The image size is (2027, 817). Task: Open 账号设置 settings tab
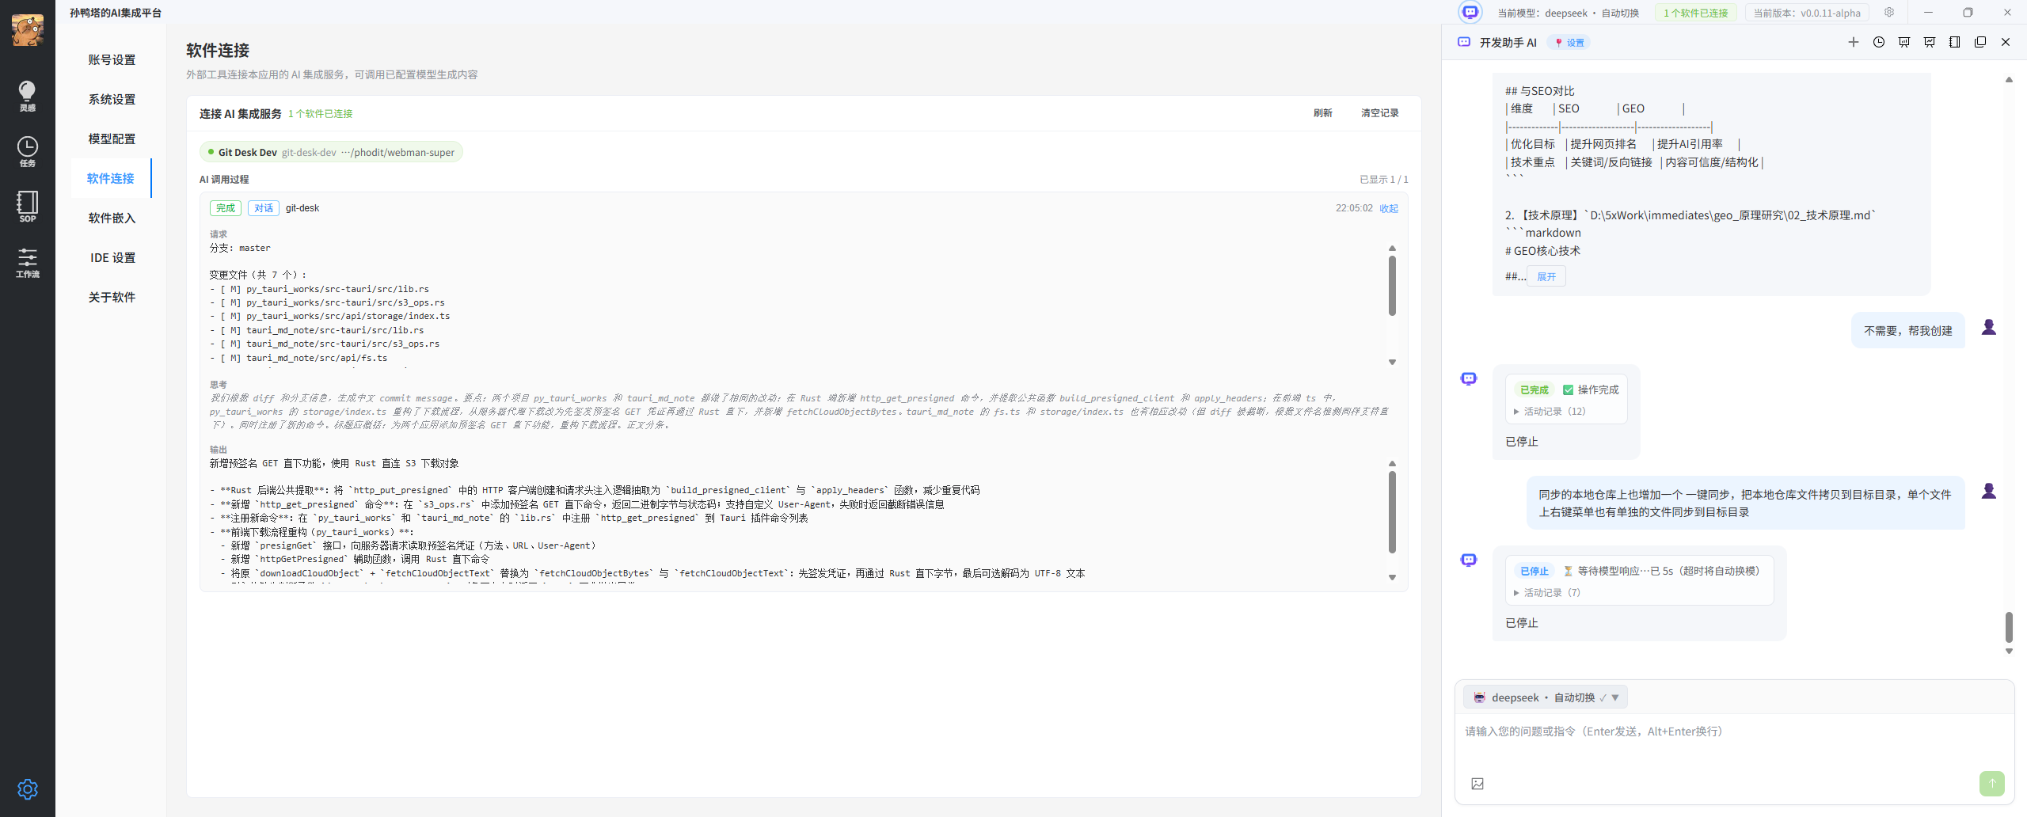[112, 60]
